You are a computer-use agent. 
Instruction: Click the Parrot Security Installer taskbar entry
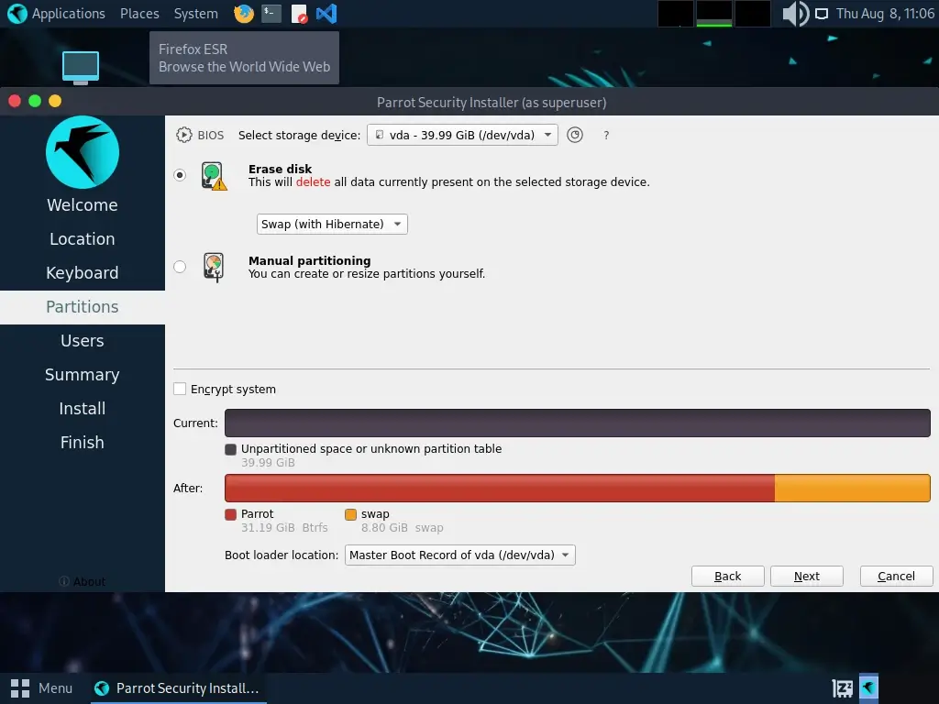tap(179, 687)
